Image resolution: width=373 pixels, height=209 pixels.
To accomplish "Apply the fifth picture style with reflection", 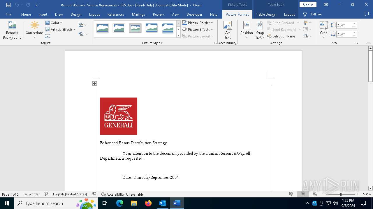I will 168,28.
